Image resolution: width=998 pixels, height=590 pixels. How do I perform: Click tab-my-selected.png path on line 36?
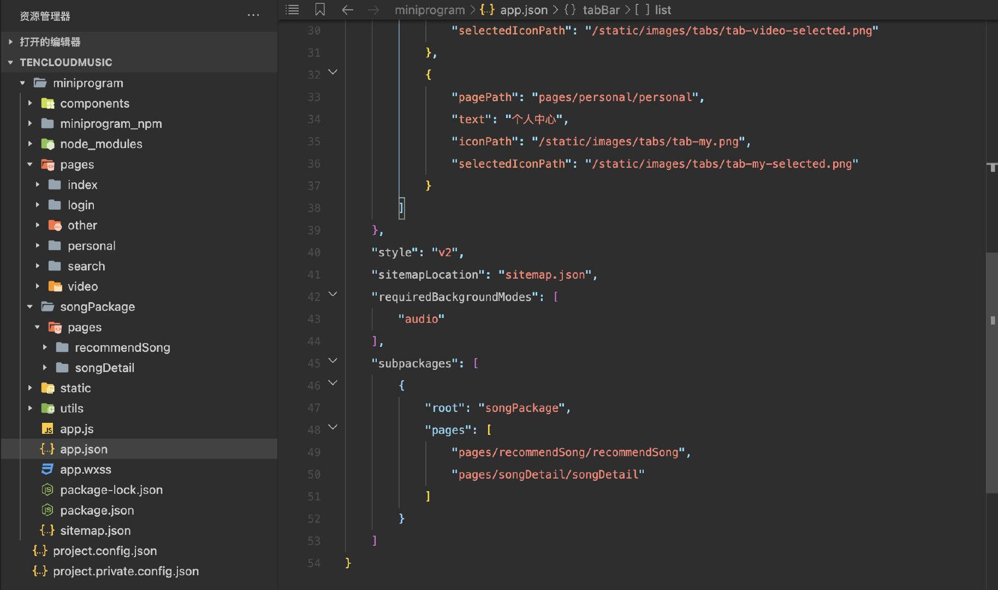[722, 164]
